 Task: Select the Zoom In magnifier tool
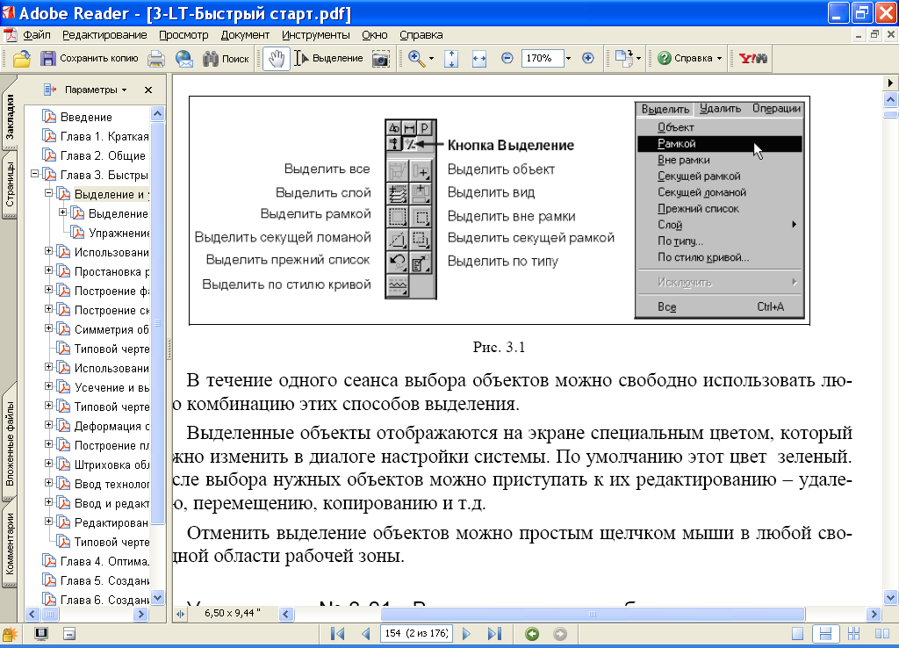416,59
